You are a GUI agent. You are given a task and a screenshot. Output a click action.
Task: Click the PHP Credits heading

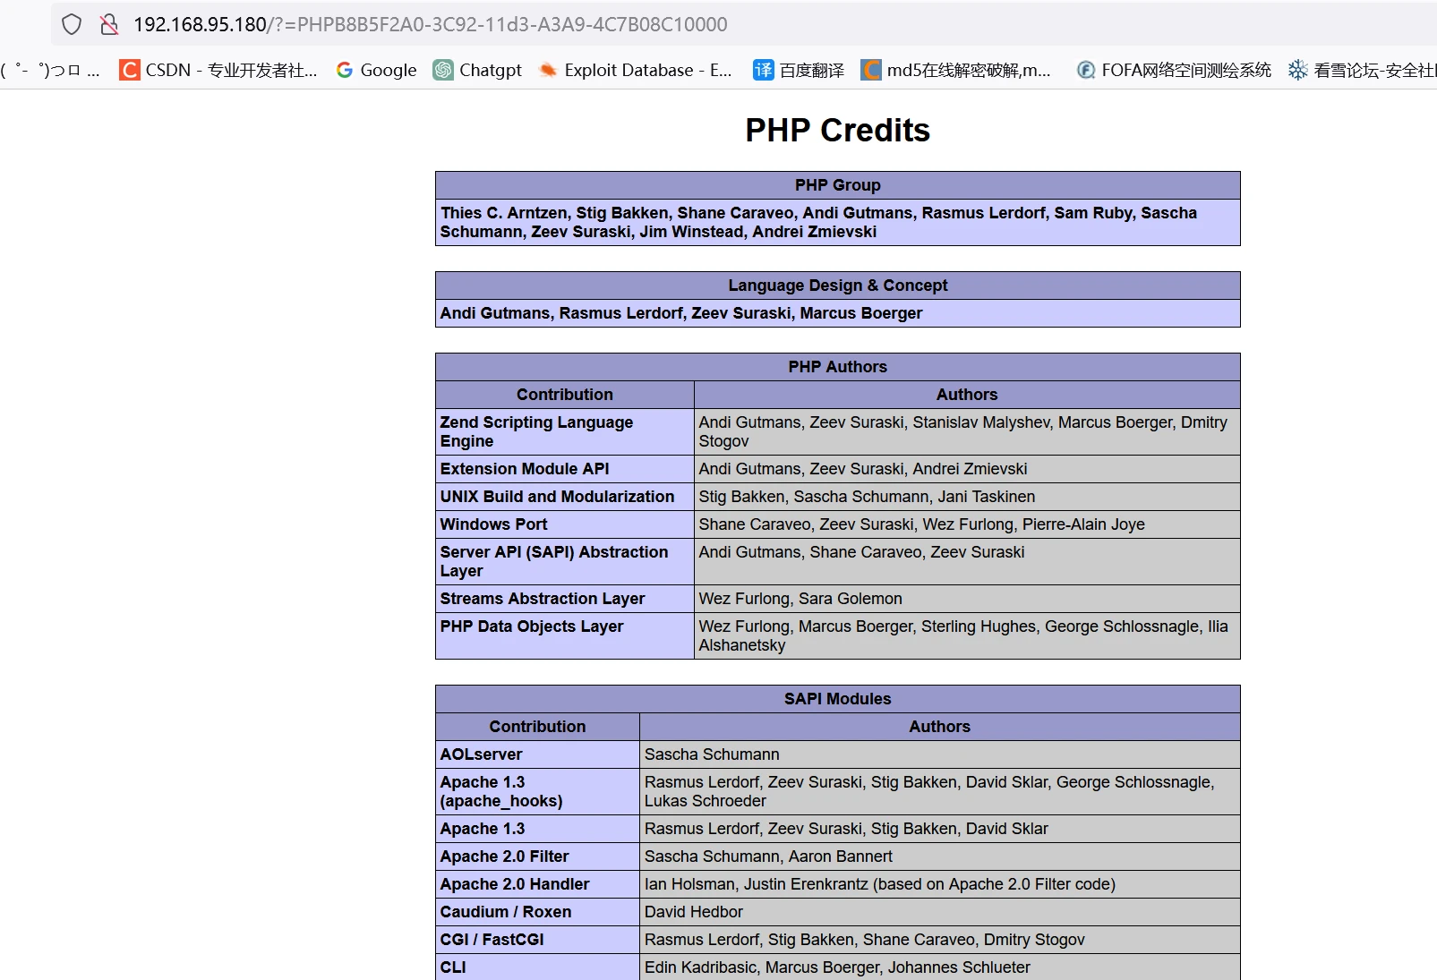click(x=838, y=131)
